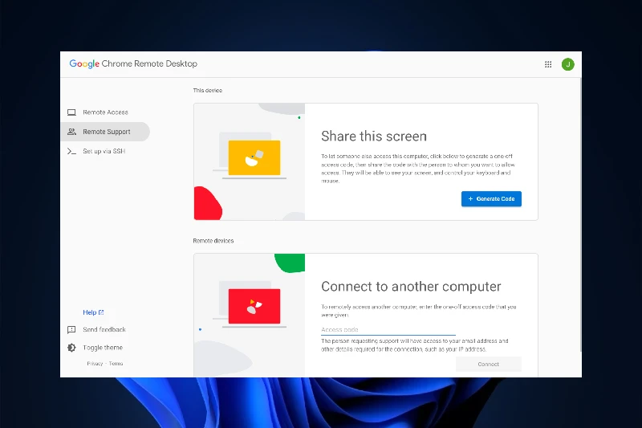Click the external link icon beside Help
The image size is (642, 428).
(x=101, y=312)
